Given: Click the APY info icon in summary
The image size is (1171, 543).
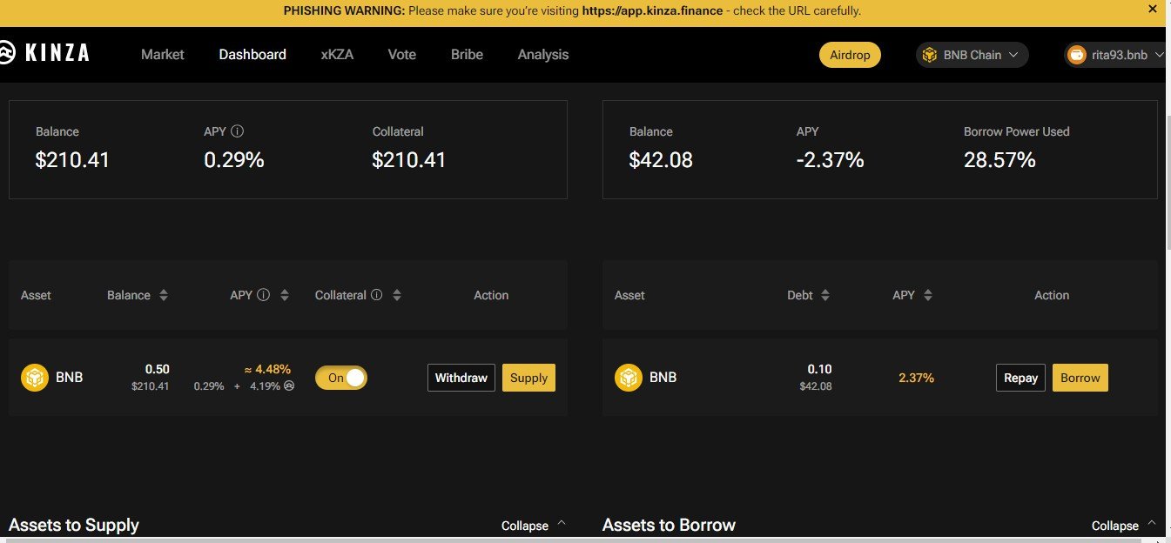Looking at the screenshot, I should click(237, 131).
